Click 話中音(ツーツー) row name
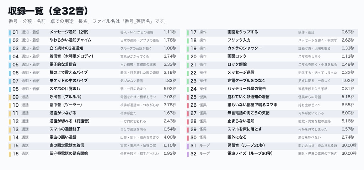The image size is (364, 170). pyautogui.click(x=66, y=105)
